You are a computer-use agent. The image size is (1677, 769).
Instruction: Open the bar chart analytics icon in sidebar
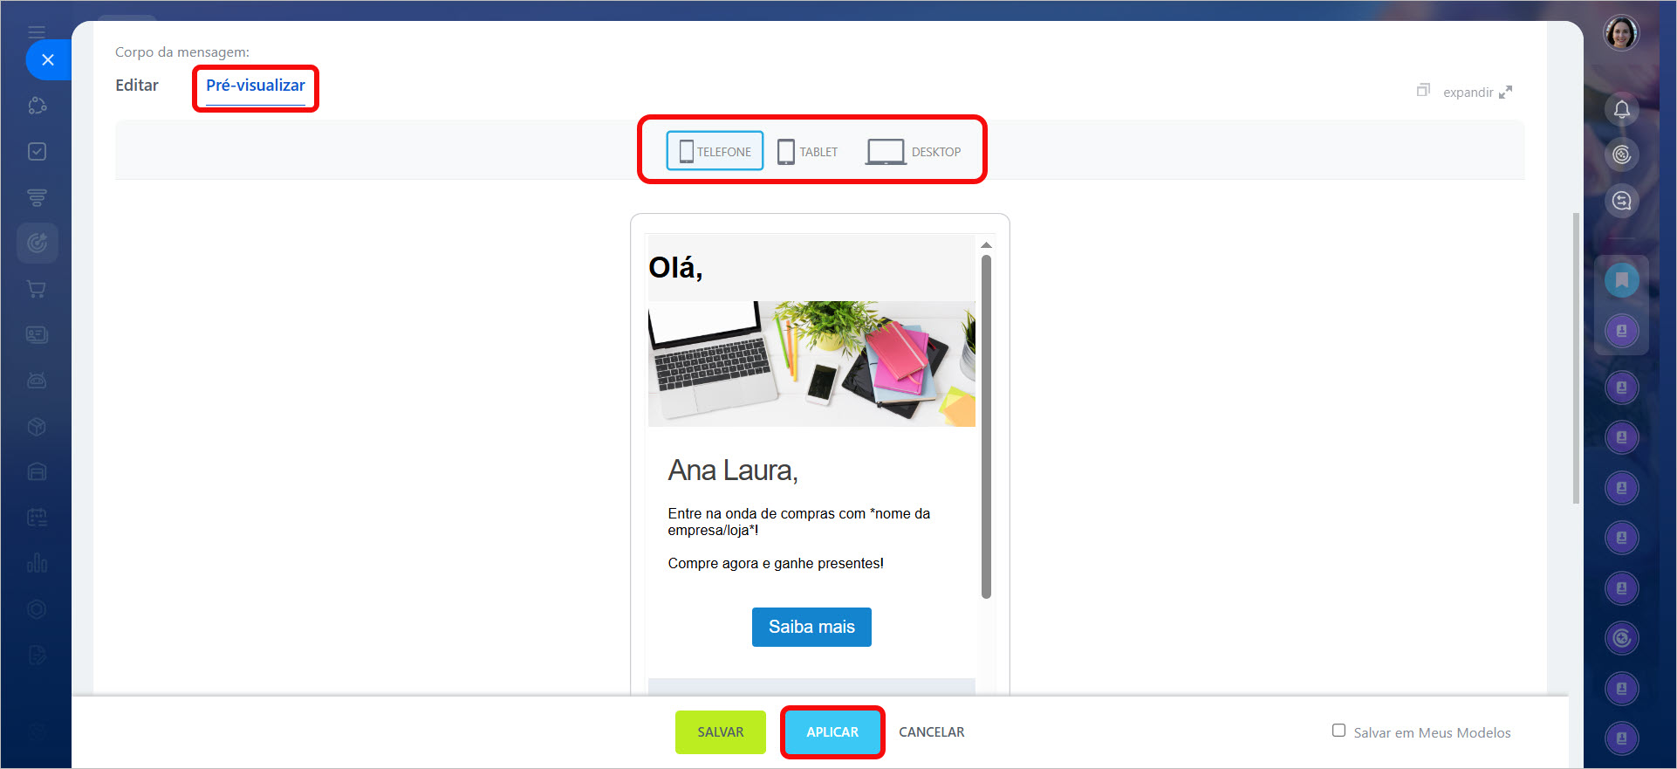(37, 563)
